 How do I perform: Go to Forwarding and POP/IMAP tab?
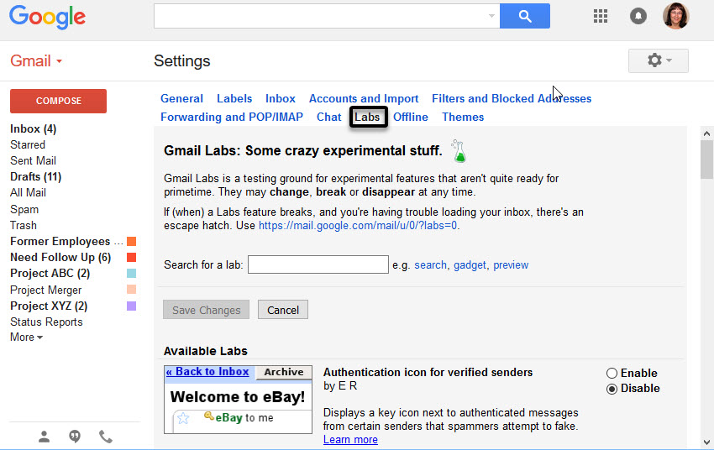(232, 118)
